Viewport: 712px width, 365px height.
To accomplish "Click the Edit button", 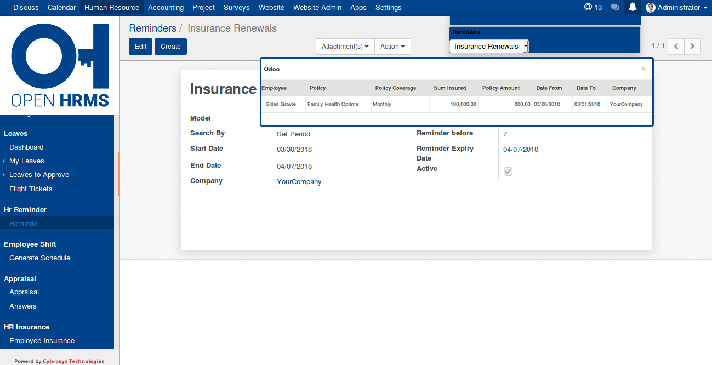I will coord(141,47).
